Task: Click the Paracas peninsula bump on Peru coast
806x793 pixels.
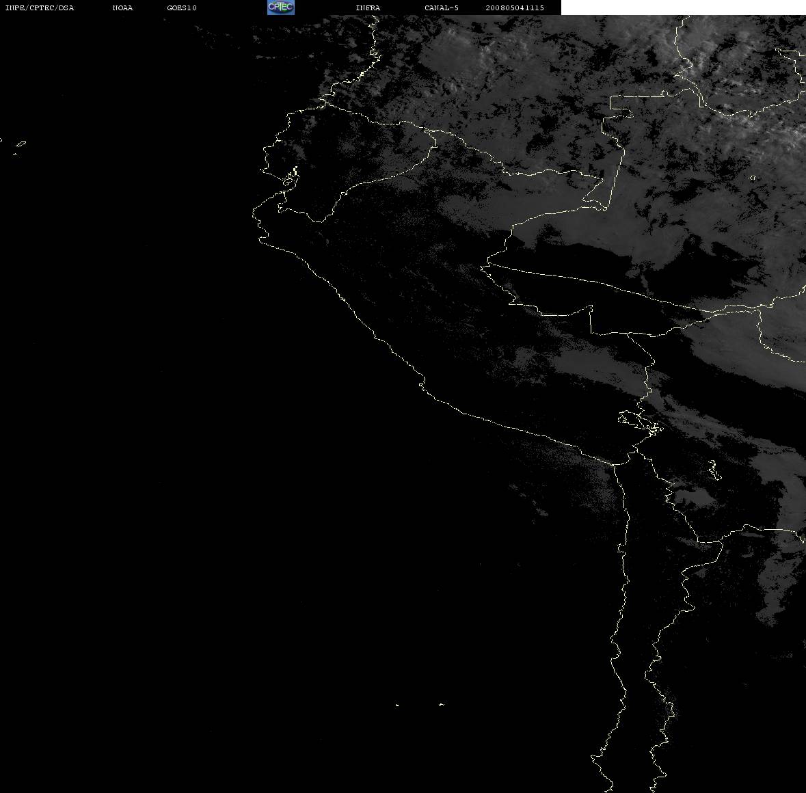Action: (x=422, y=384)
